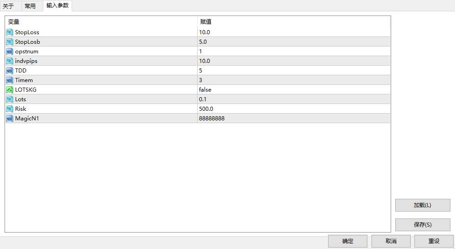455x249 pixels.
Task: Click the TDD integer-type icon
Action: [10, 71]
